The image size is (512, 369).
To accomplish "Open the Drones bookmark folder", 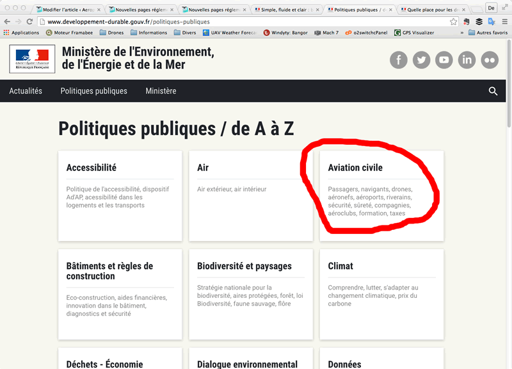I will click(111, 33).
